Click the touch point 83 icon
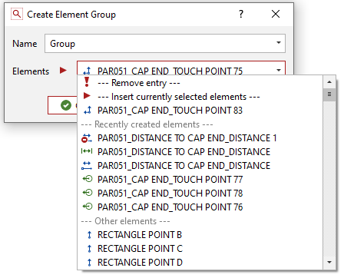The width and height of the screenshot is (344, 278). (x=88, y=111)
